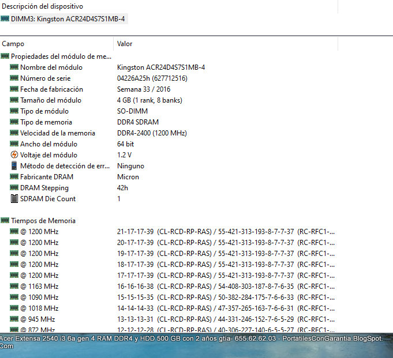Click icon beside @ 1018 MHz
This screenshot has width=393, height=358.
point(14,308)
